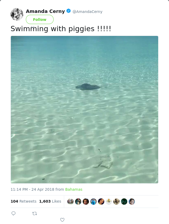Open the Amanda Cerny display name link
169x224 pixels.
(45, 11)
